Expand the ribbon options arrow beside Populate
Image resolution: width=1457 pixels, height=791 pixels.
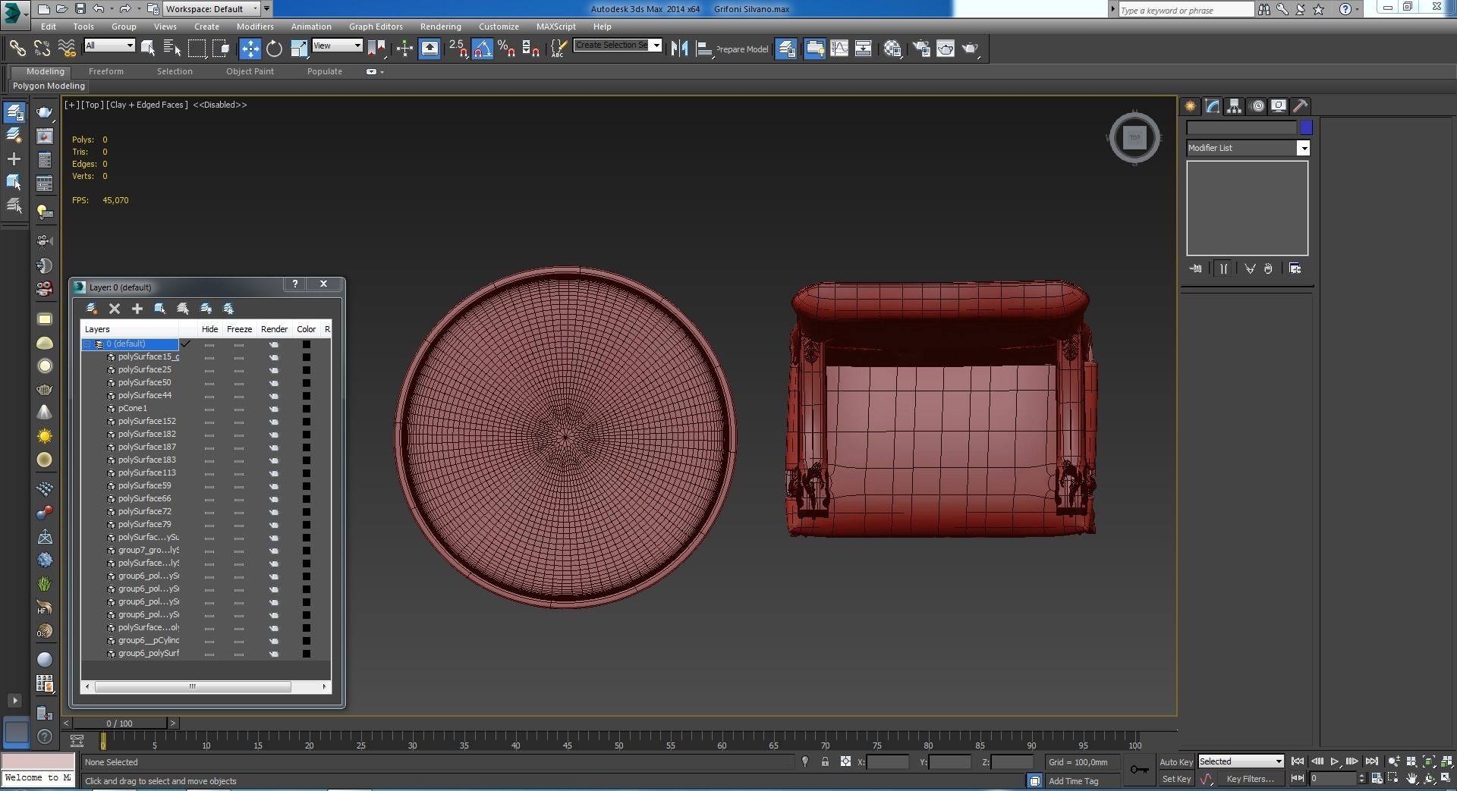375,72
